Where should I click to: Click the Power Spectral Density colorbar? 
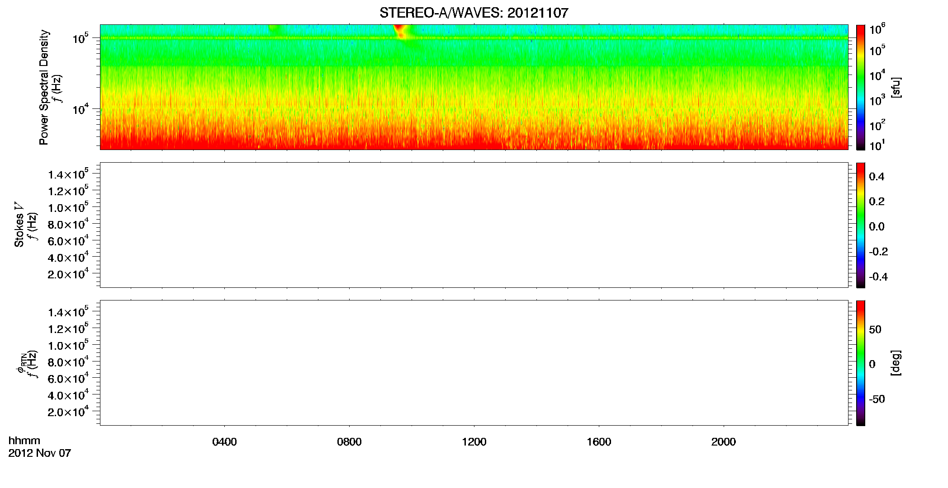click(x=860, y=87)
